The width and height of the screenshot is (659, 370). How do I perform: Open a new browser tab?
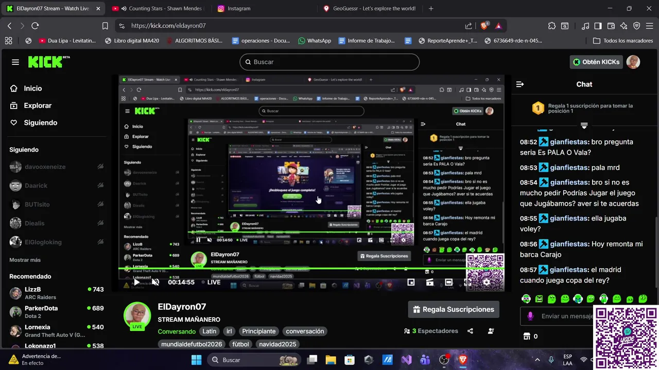click(x=431, y=9)
